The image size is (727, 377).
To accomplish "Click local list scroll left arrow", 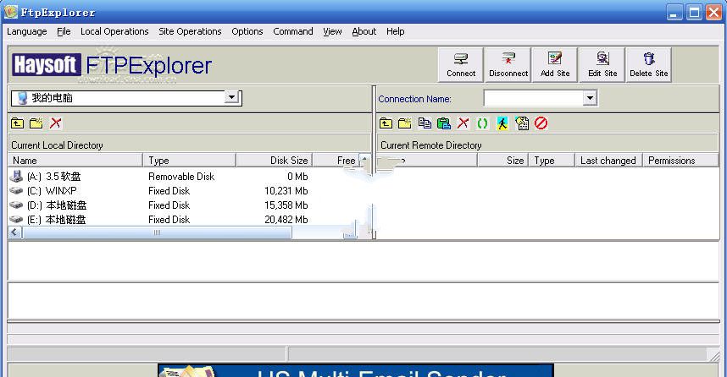I will click(15, 232).
